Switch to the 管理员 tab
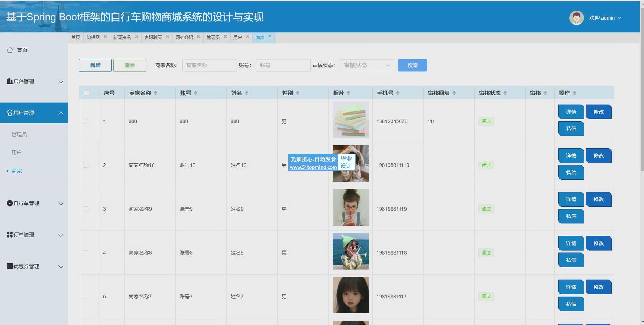Viewport: 644px width, 325px height. (x=213, y=38)
